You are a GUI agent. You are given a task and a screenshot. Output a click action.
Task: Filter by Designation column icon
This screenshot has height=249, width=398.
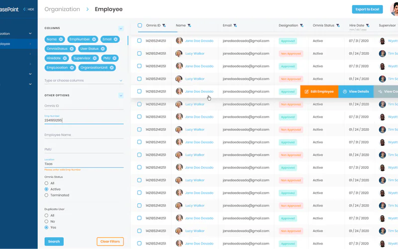pyautogui.click(x=301, y=25)
